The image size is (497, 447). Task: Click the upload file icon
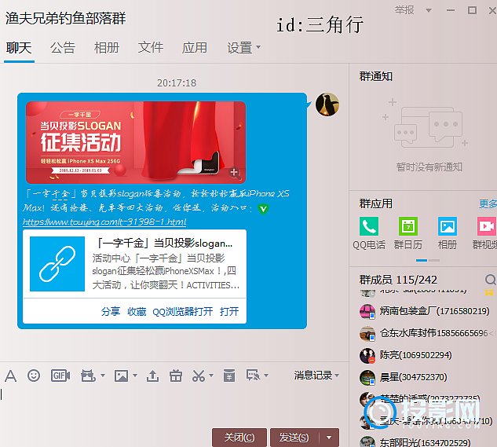tap(152, 376)
